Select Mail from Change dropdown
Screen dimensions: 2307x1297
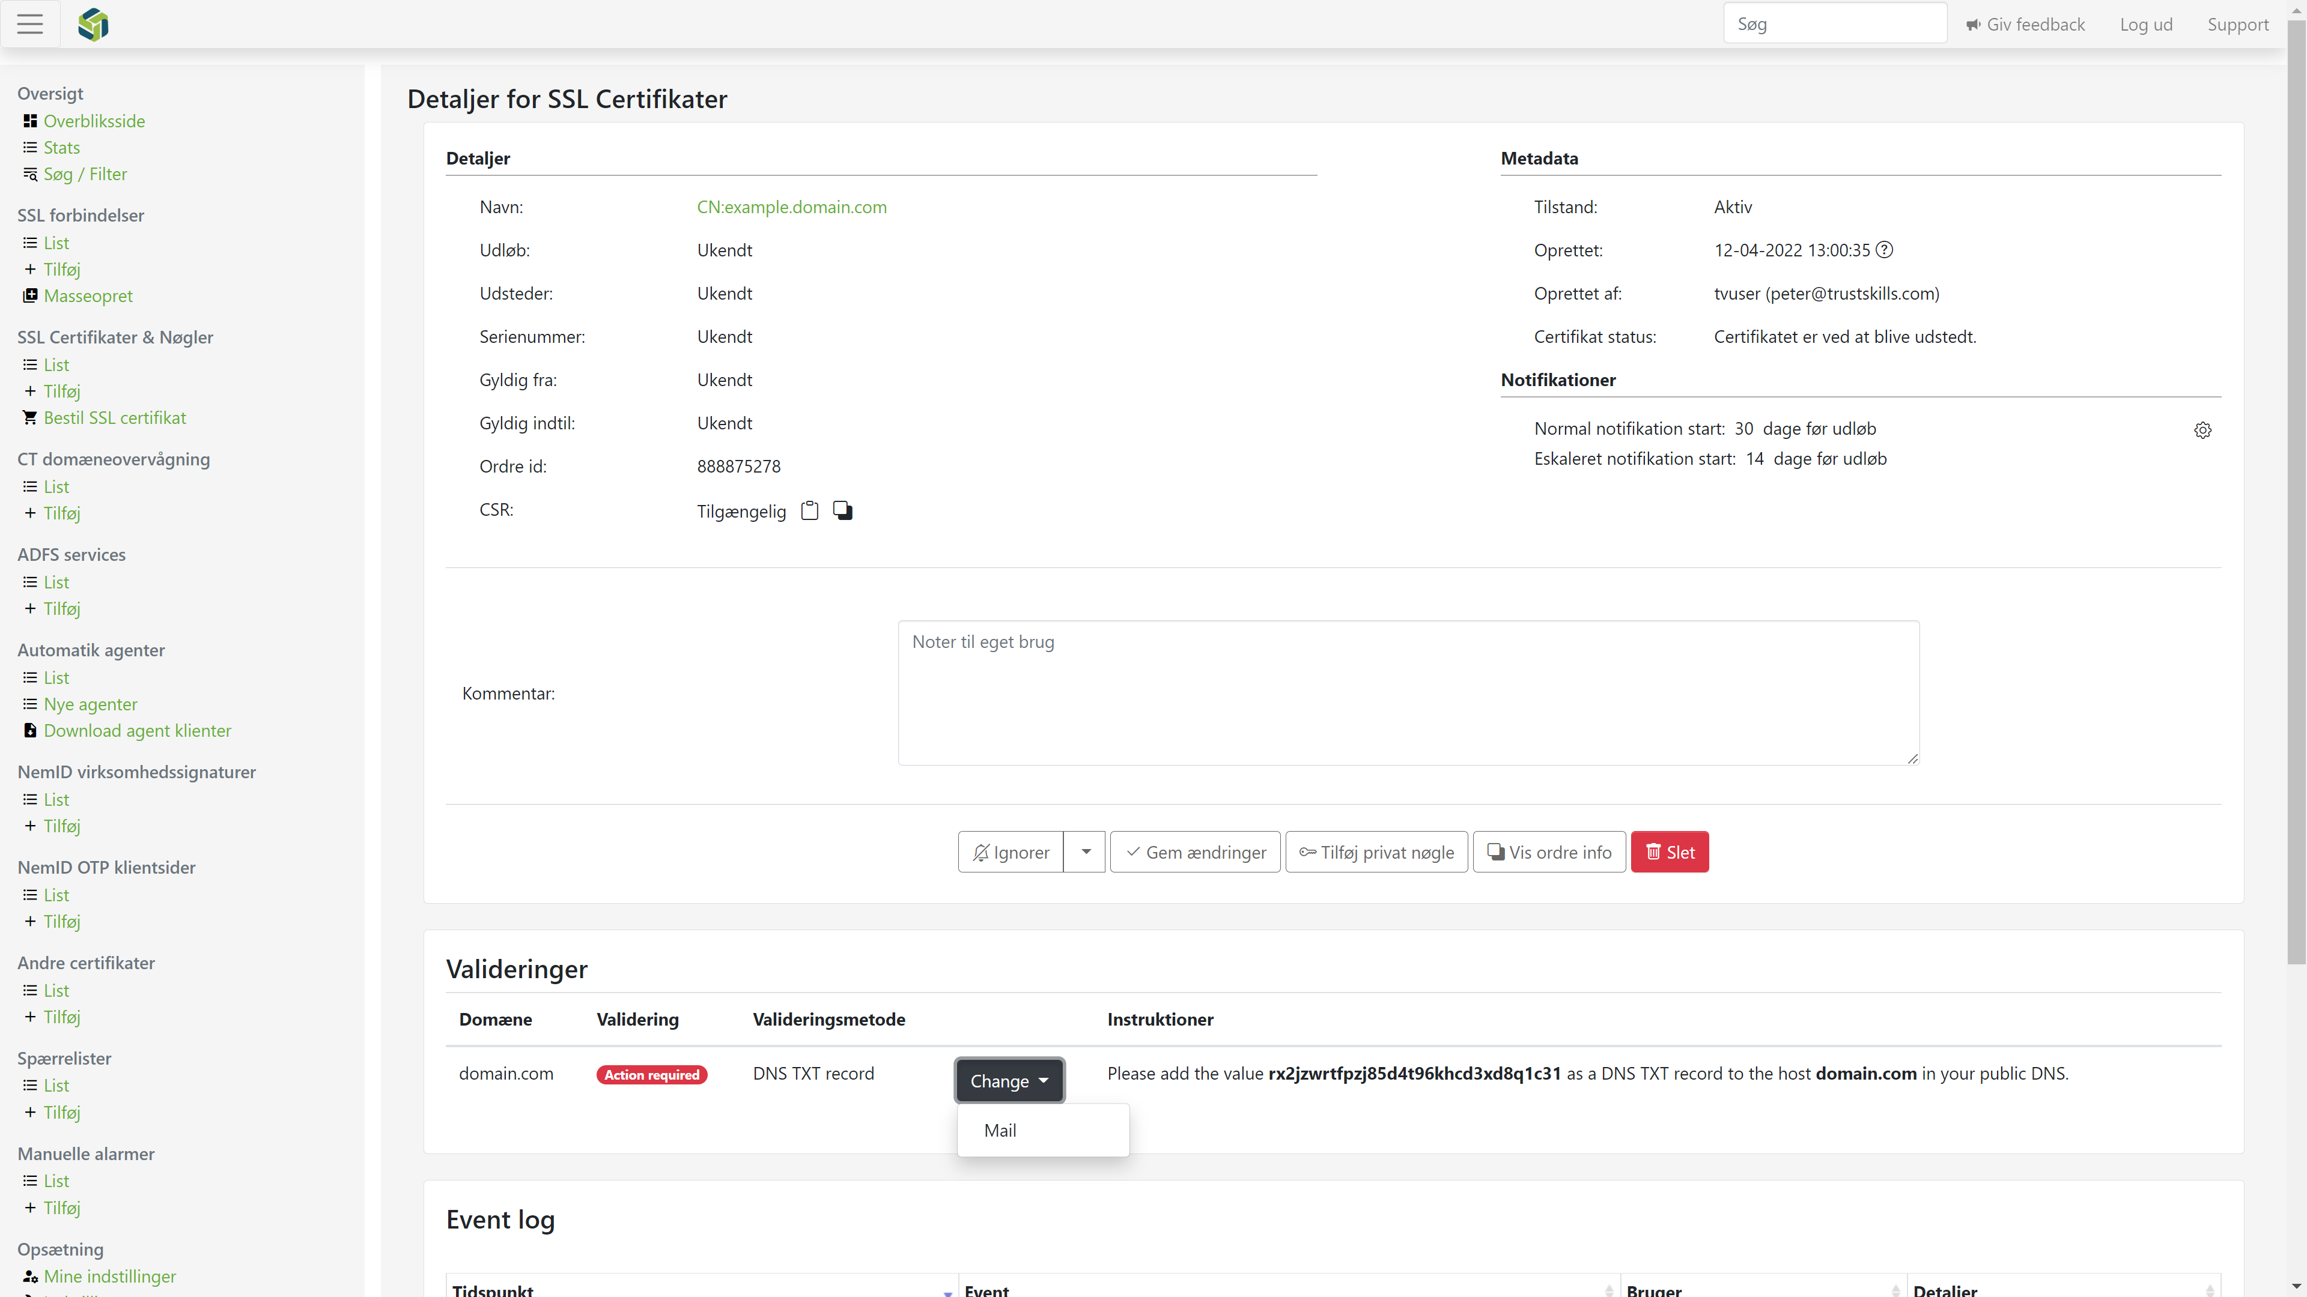1000,1129
